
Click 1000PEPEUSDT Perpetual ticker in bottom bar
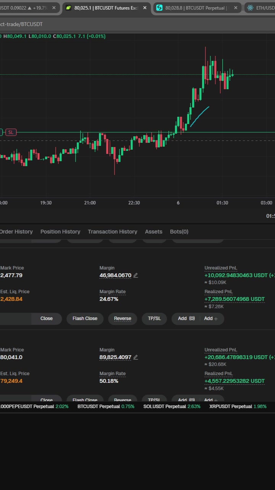pos(34,407)
